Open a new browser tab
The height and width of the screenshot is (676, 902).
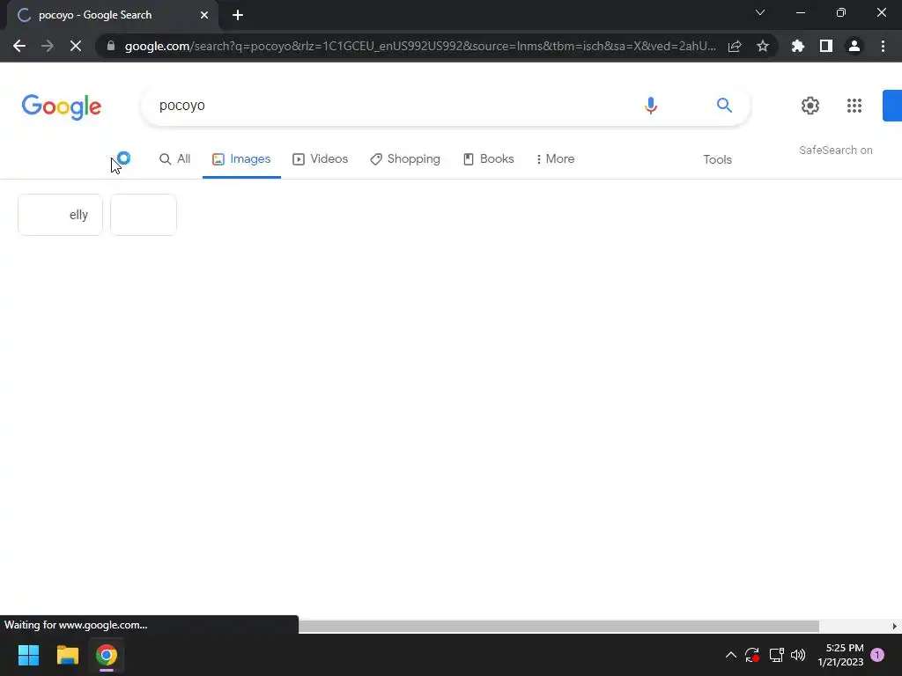pyautogui.click(x=238, y=15)
